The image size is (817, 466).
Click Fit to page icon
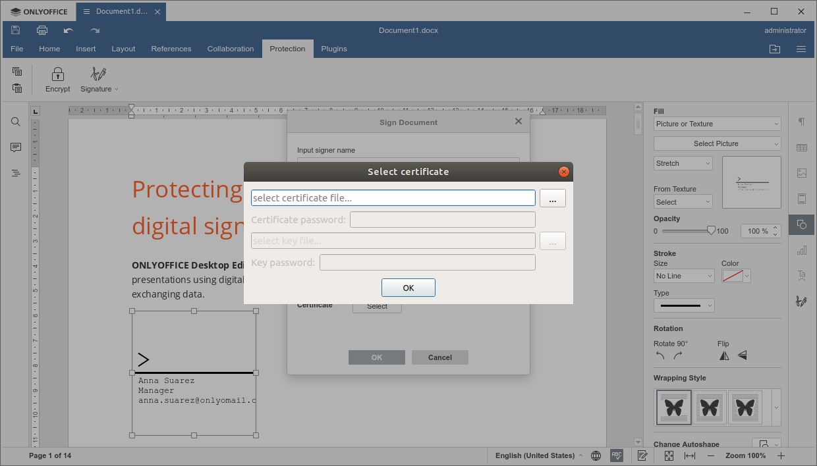pos(669,455)
